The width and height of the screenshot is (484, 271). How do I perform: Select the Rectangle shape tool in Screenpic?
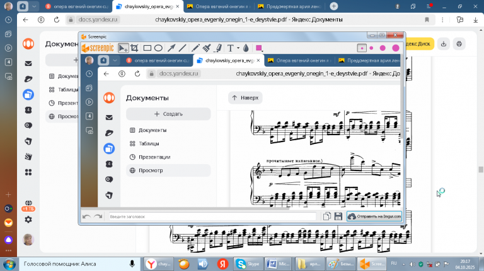147,48
